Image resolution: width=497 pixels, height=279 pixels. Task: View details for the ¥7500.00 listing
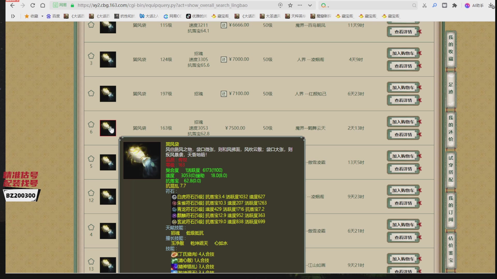click(x=403, y=135)
